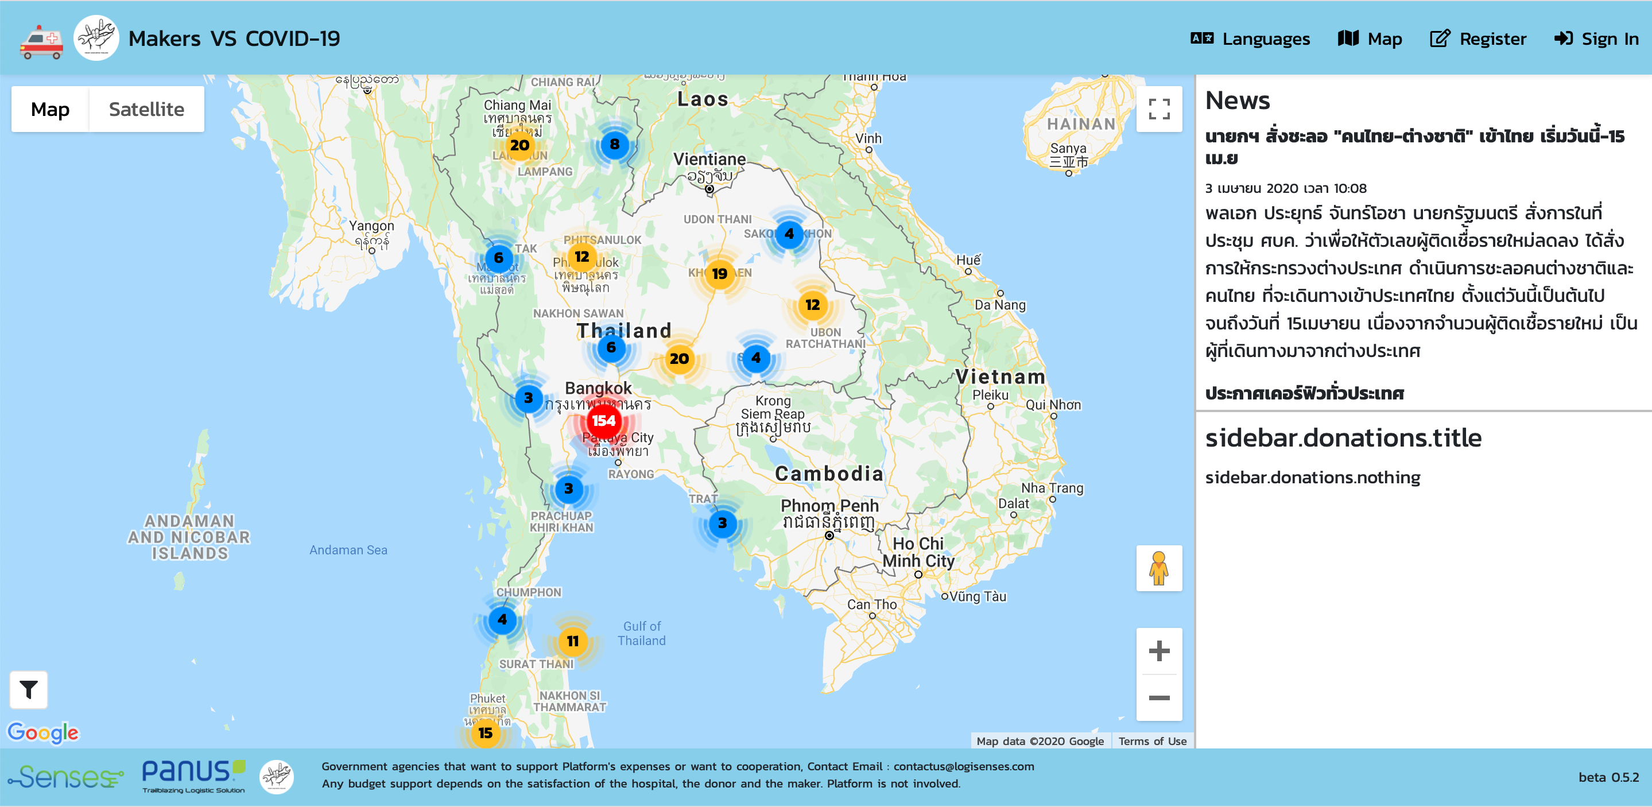The width and height of the screenshot is (1652, 807).
Task: Zoom in the map with plus button
Action: coord(1158,651)
